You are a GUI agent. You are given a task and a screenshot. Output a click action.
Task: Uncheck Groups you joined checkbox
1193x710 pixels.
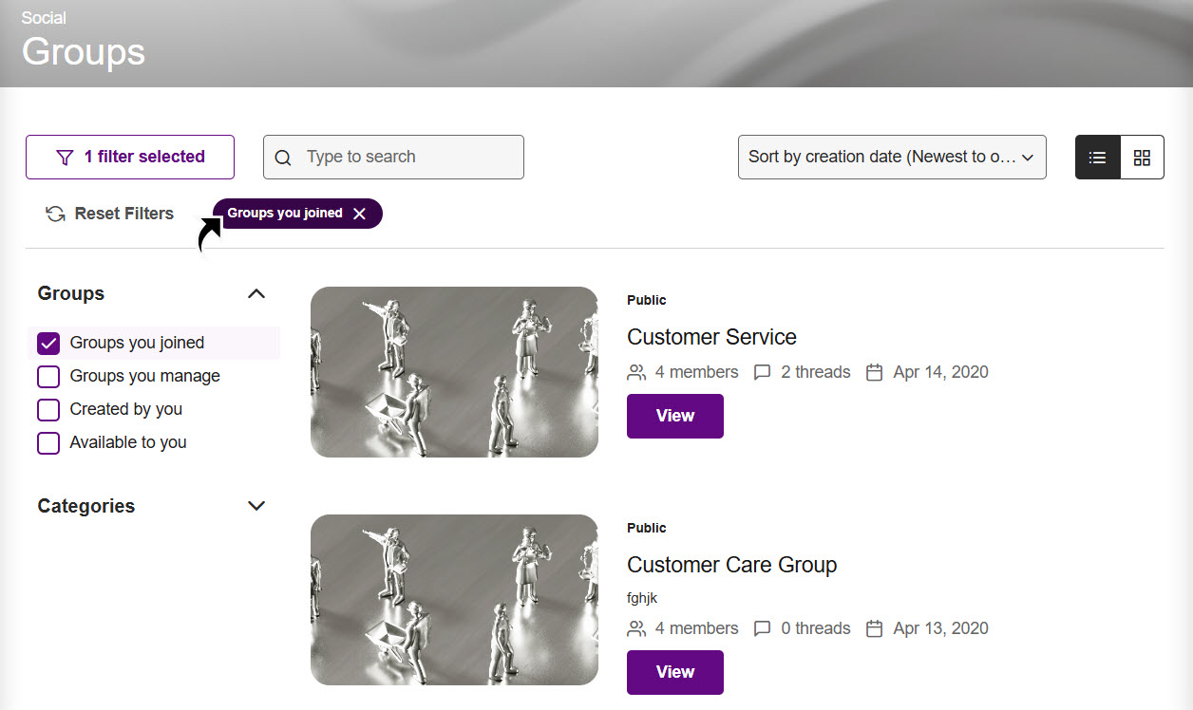48,344
